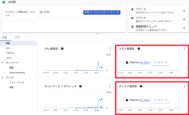
Task: Click the vm00 instance title
Action: tap(12, 2)
